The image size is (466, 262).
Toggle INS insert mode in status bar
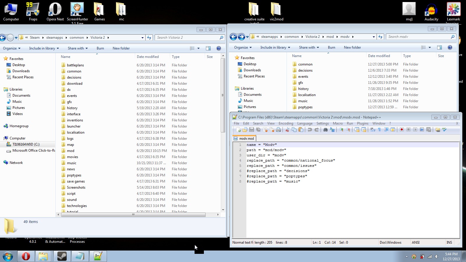[449, 242]
